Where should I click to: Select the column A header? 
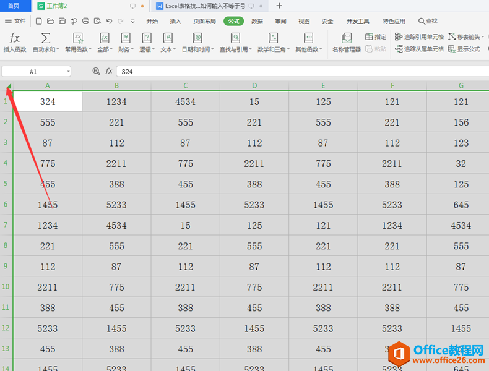click(48, 85)
